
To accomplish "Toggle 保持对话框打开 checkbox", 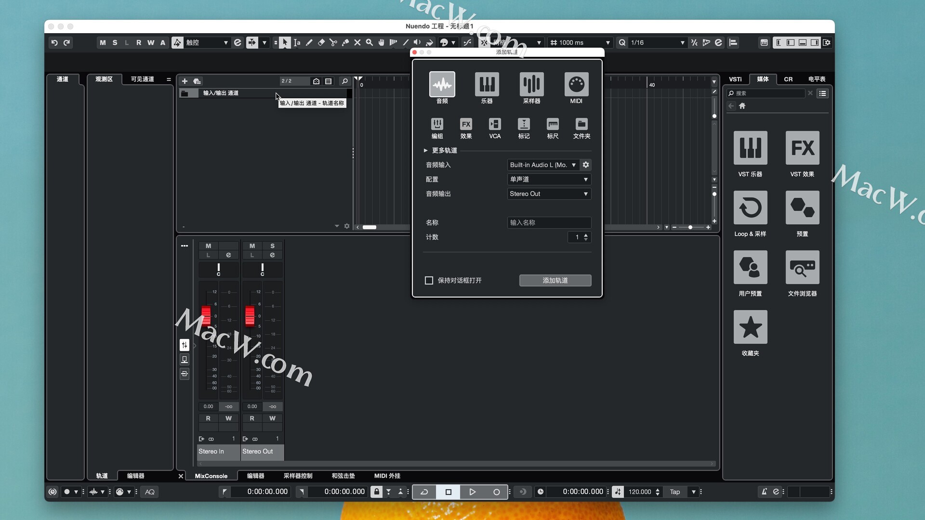I will [429, 280].
